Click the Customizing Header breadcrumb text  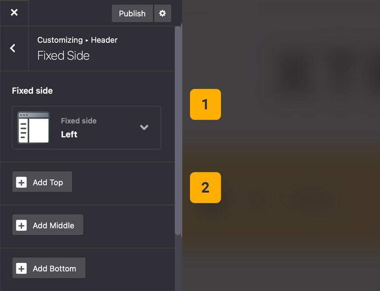77,40
